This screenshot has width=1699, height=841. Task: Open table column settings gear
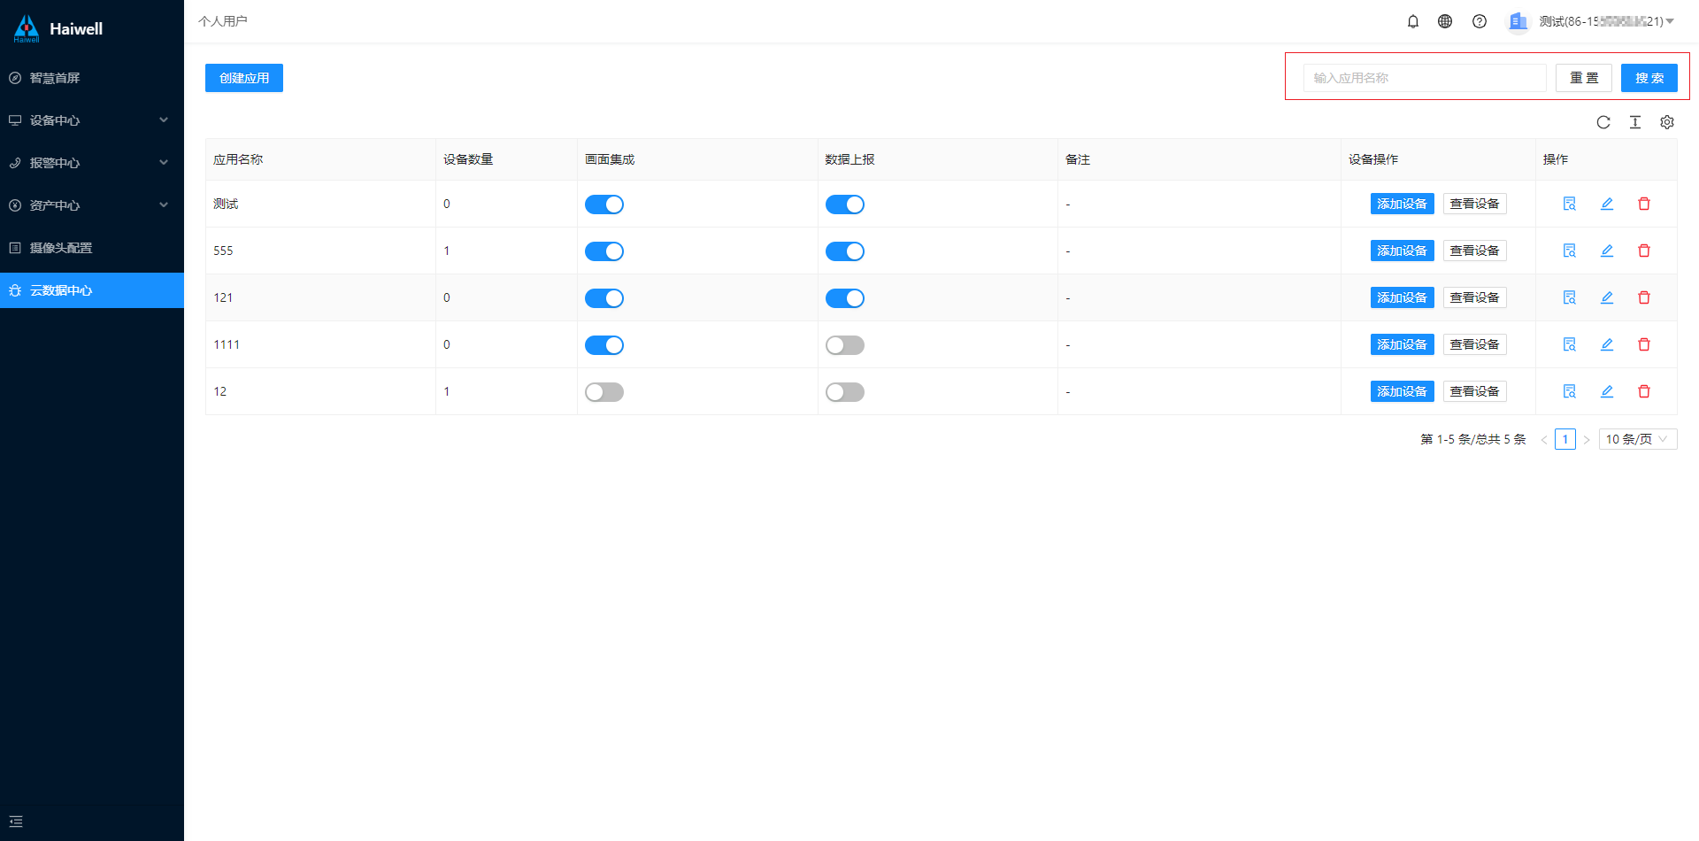[x=1667, y=122]
